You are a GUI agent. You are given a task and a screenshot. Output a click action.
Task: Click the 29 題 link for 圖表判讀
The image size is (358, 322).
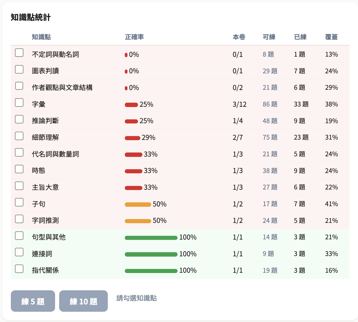(x=270, y=71)
